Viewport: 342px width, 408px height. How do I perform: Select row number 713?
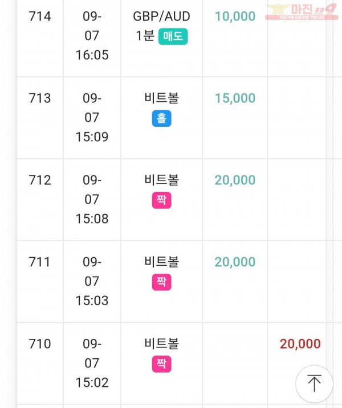click(40, 98)
